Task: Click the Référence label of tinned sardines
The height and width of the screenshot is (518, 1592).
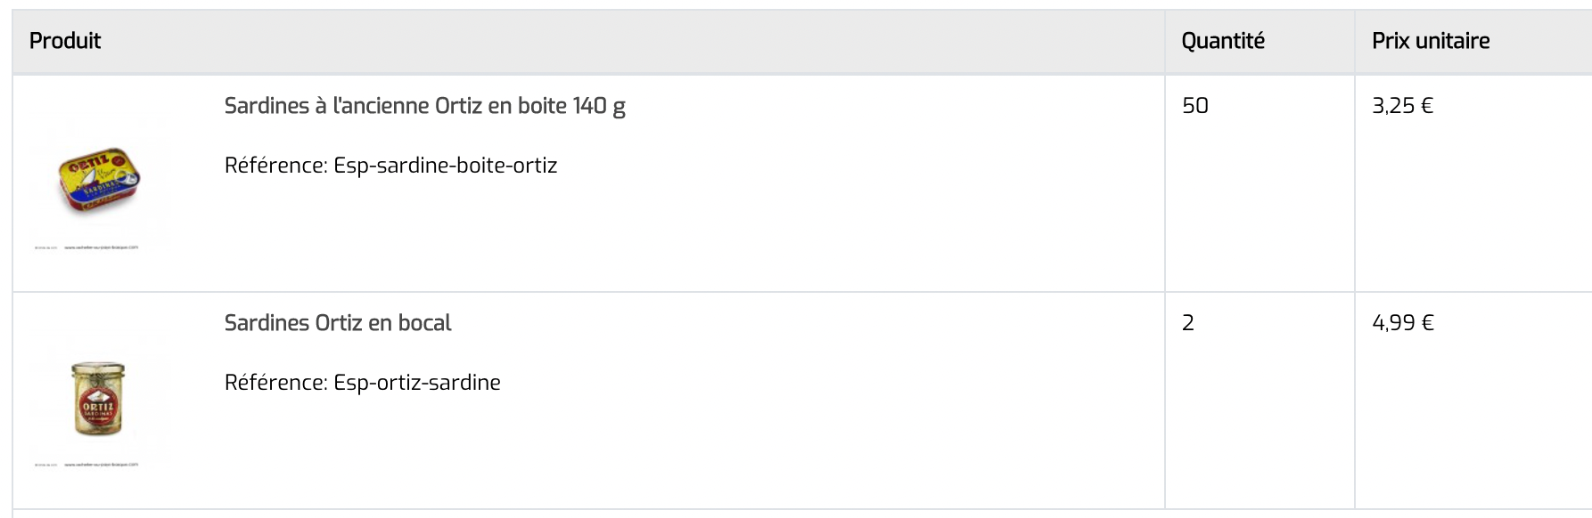Action: coord(276,166)
